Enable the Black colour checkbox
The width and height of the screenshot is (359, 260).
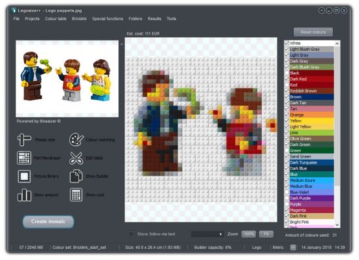[287, 73]
